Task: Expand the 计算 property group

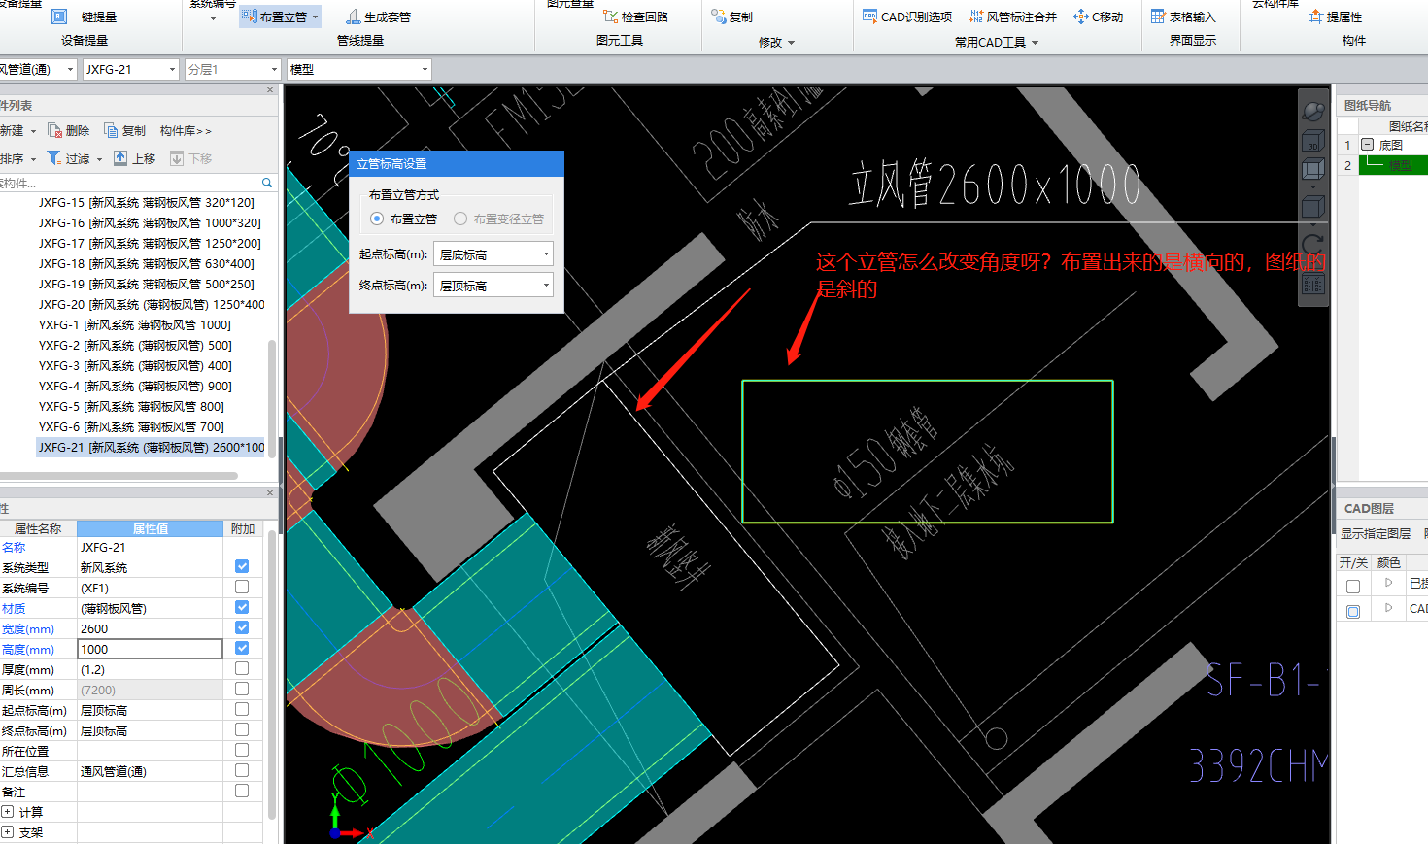Action: (7, 812)
